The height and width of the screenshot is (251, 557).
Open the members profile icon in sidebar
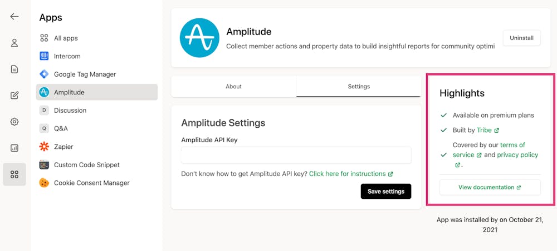14,43
